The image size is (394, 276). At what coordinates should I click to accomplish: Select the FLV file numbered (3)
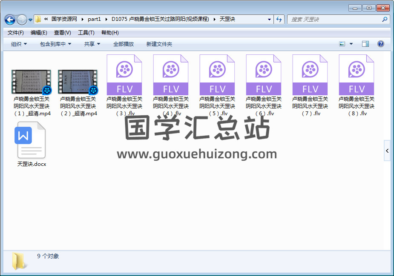(x=124, y=76)
